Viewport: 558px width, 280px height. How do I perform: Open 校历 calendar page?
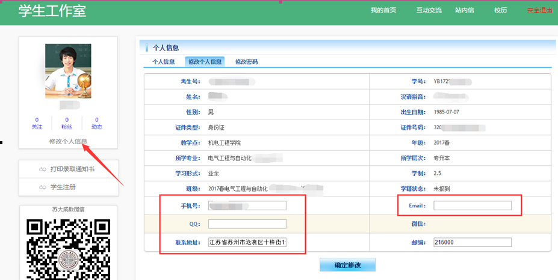(x=500, y=10)
